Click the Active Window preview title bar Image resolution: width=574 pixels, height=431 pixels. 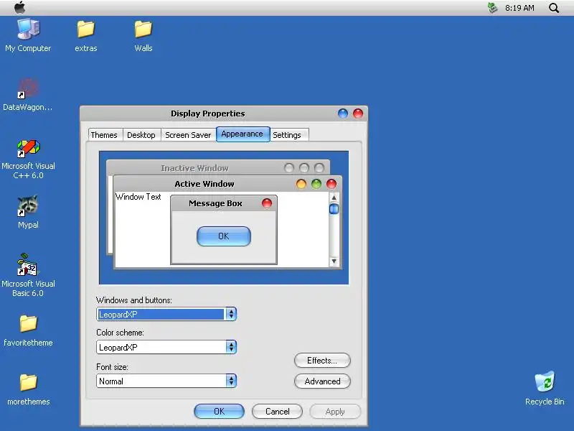click(x=227, y=184)
